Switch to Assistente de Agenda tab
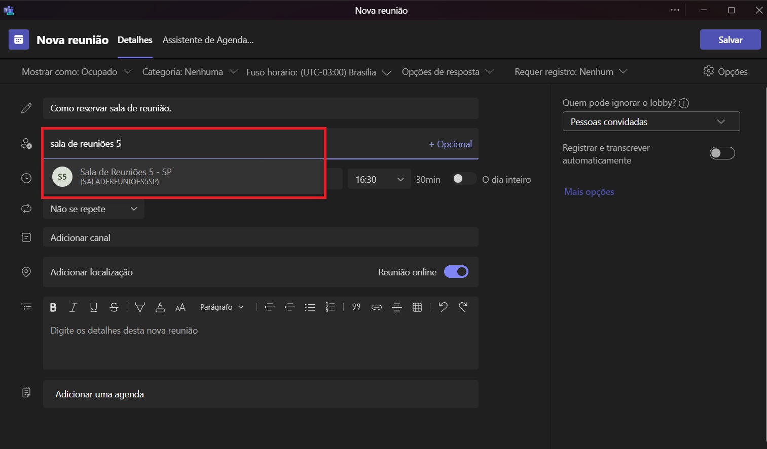Image resolution: width=767 pixels, height=449 pixels. [x=208, y=40]
